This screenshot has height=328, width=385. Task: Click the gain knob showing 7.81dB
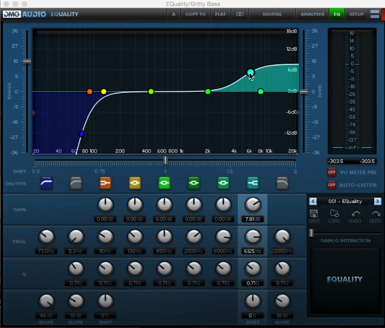point(252,205)
